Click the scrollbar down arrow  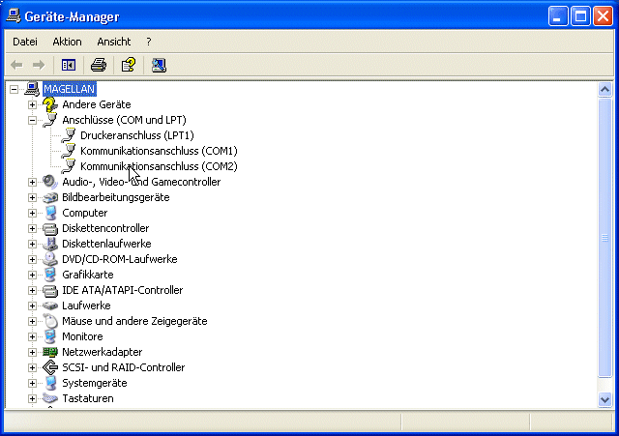(x=604, y=399)
